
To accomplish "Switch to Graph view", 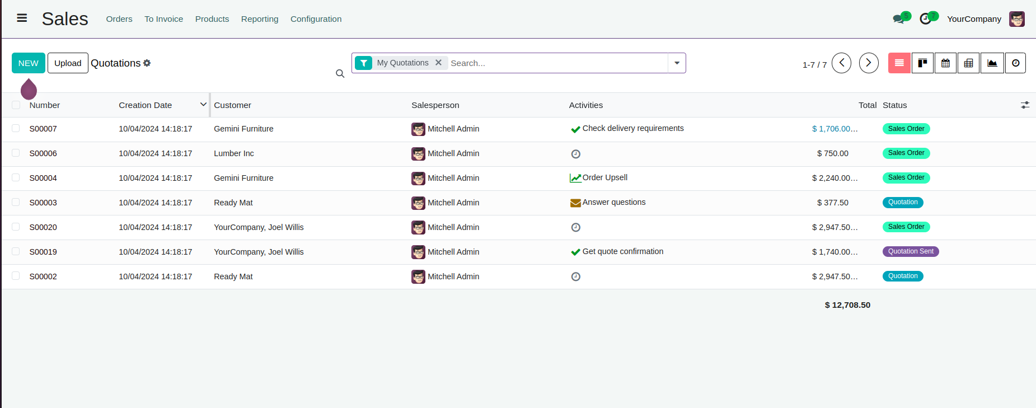I will click(992, 63).
